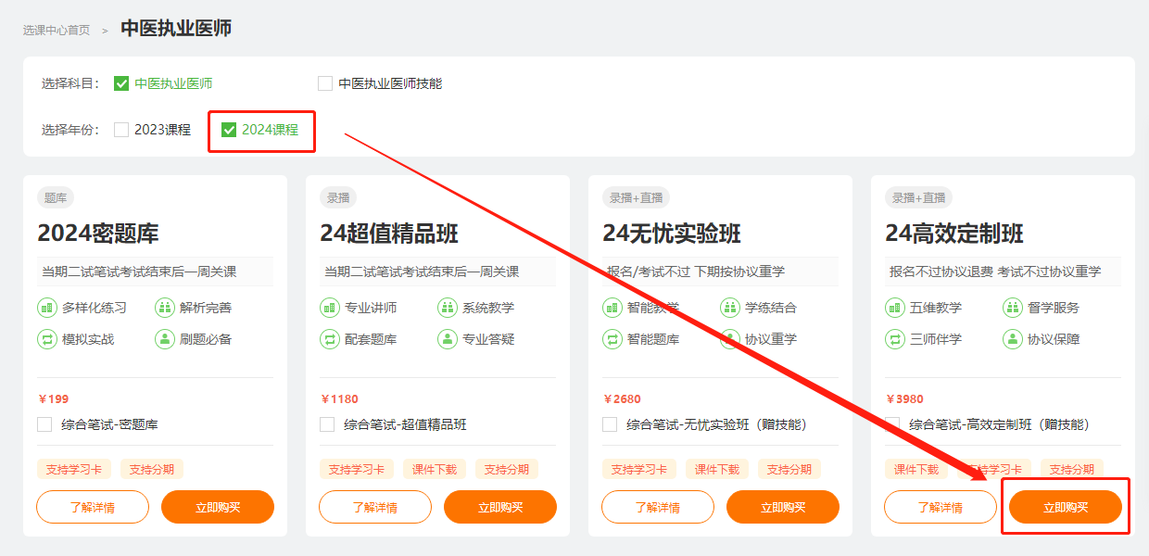The image size is (1149, 556).
Task: Click the 多样化练习 feature icon
Action: pyautogui.click(x=47, y=308)
